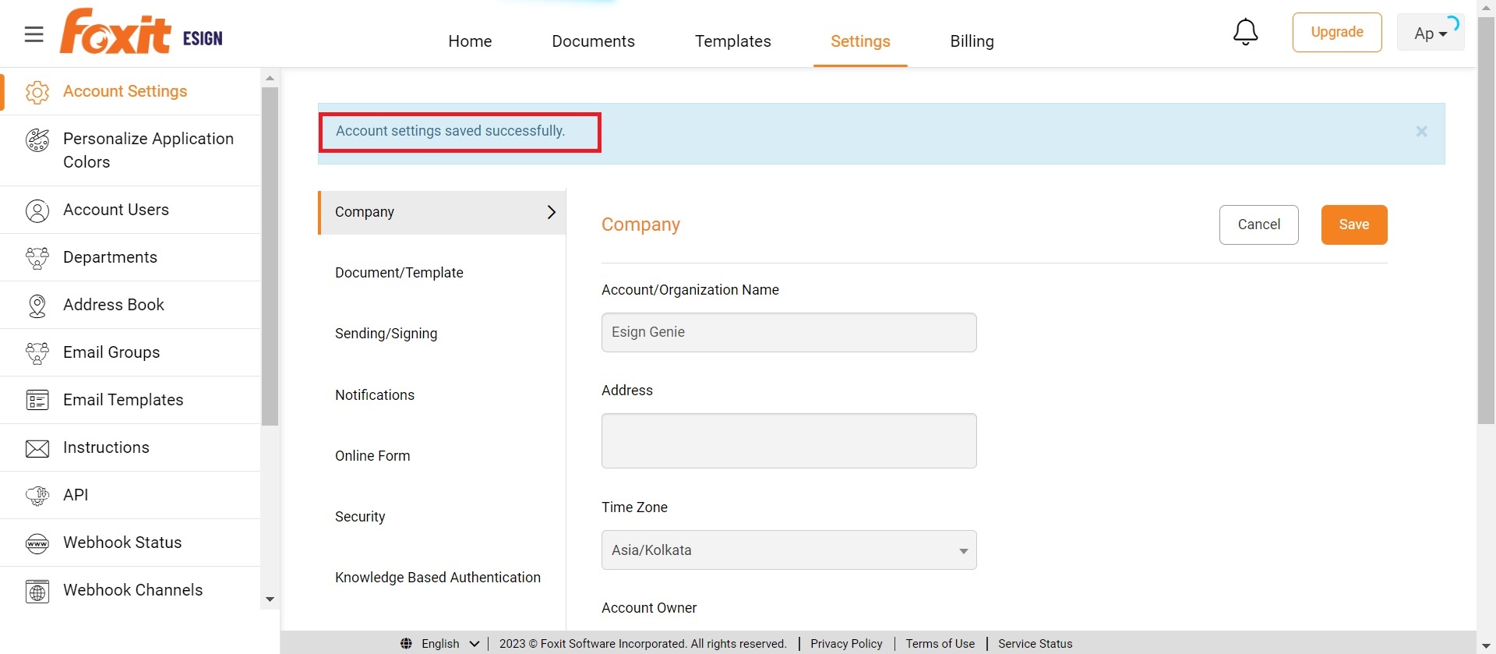Viewport: 1496px width, 654px height.
Task: Click the Email Templates list icon
Action: 37,400
